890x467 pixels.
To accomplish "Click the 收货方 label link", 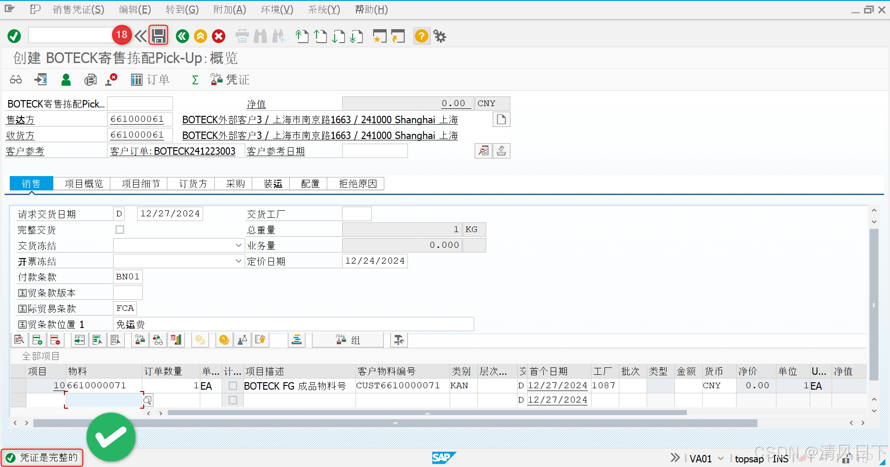I will pyautogui.click(x=20, y=136).
